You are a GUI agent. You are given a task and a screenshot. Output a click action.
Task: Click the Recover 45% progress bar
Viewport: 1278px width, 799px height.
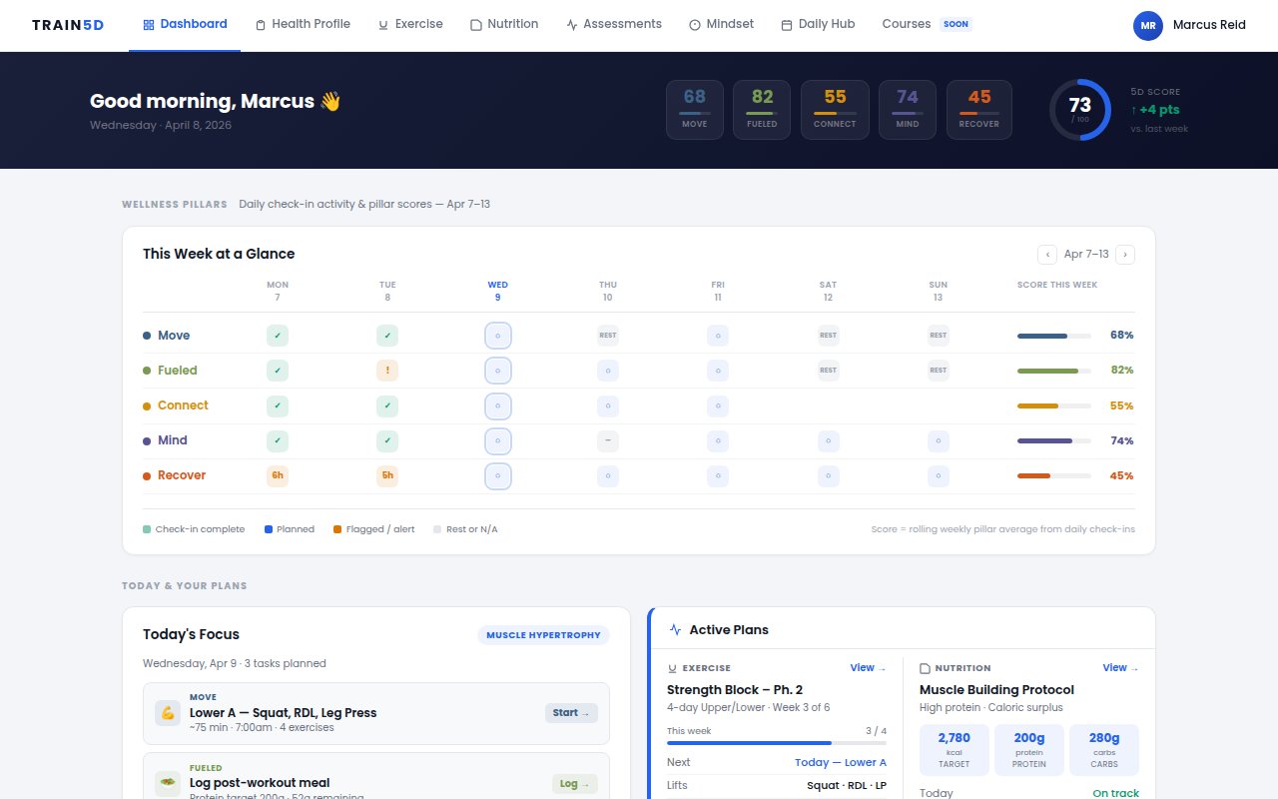point(1054,475)
